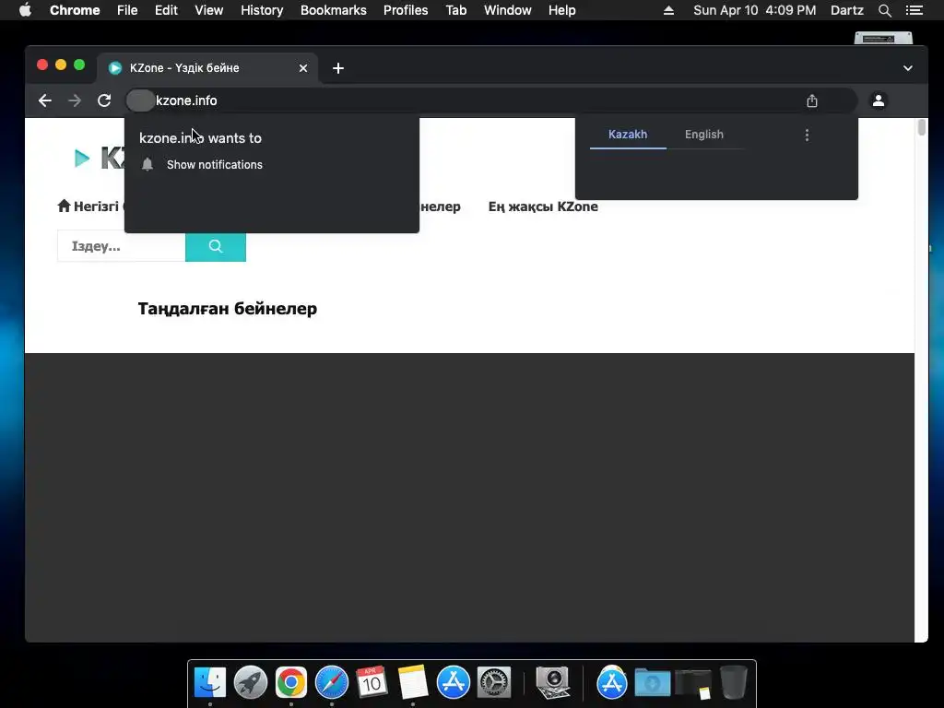Open the Apple menu
The height and width of the screenshot is (708, 944).
[25, 10]
